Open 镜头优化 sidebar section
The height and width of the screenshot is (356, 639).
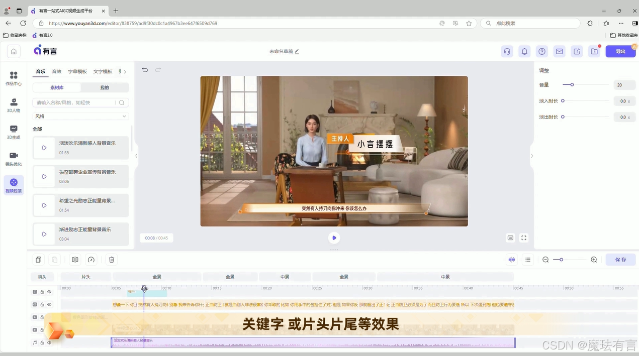tap(14, 159)
